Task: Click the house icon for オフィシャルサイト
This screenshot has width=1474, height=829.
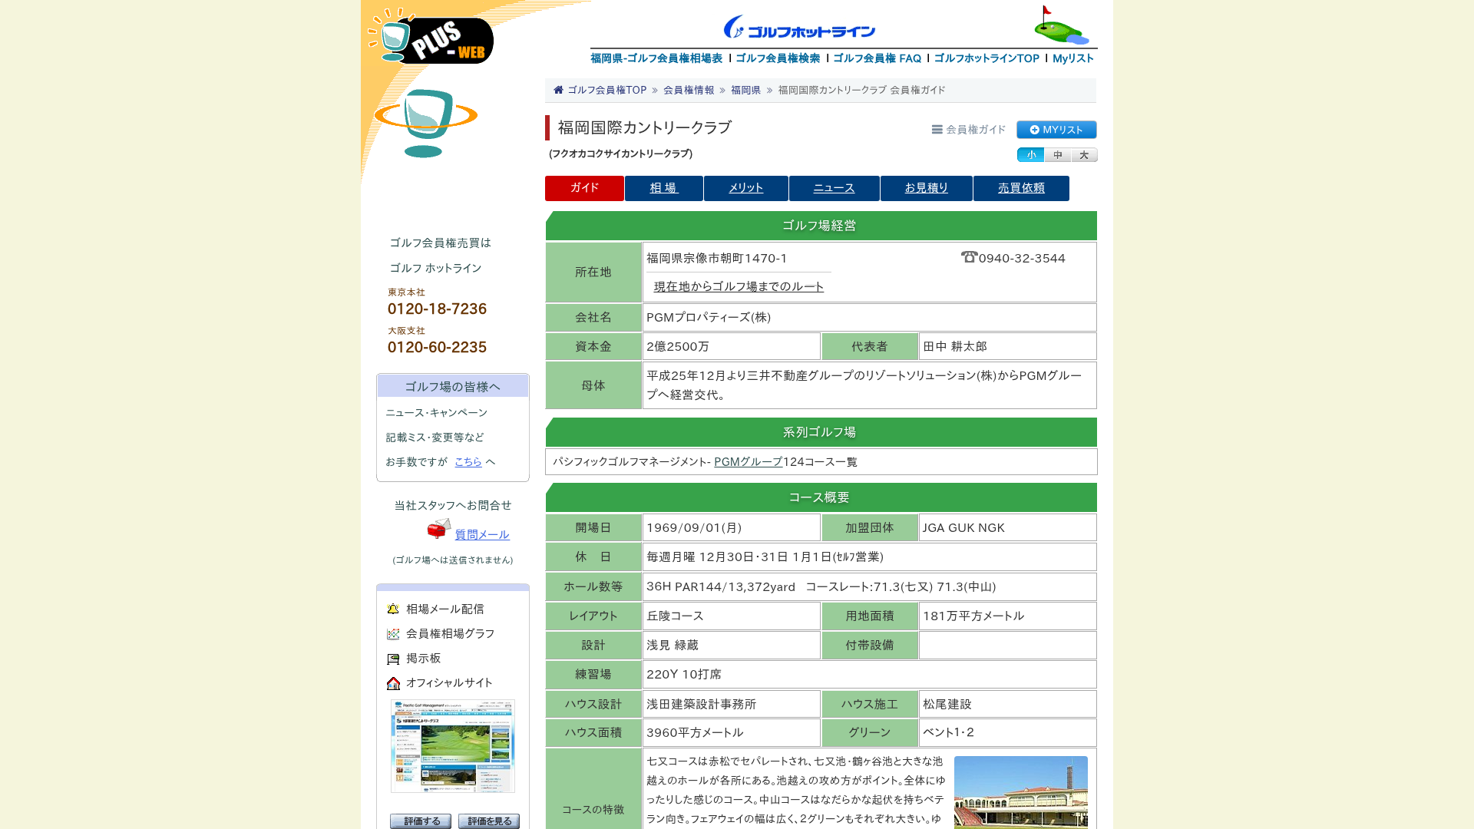Action: (x=393, y=683)
